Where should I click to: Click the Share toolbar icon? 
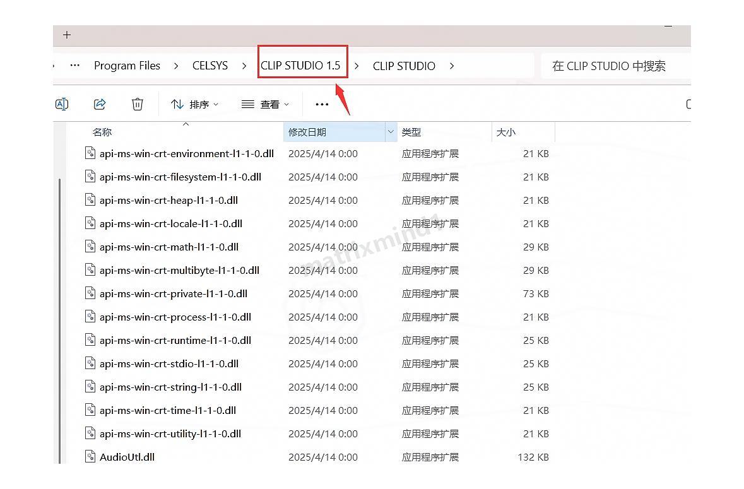coord(100,104)
